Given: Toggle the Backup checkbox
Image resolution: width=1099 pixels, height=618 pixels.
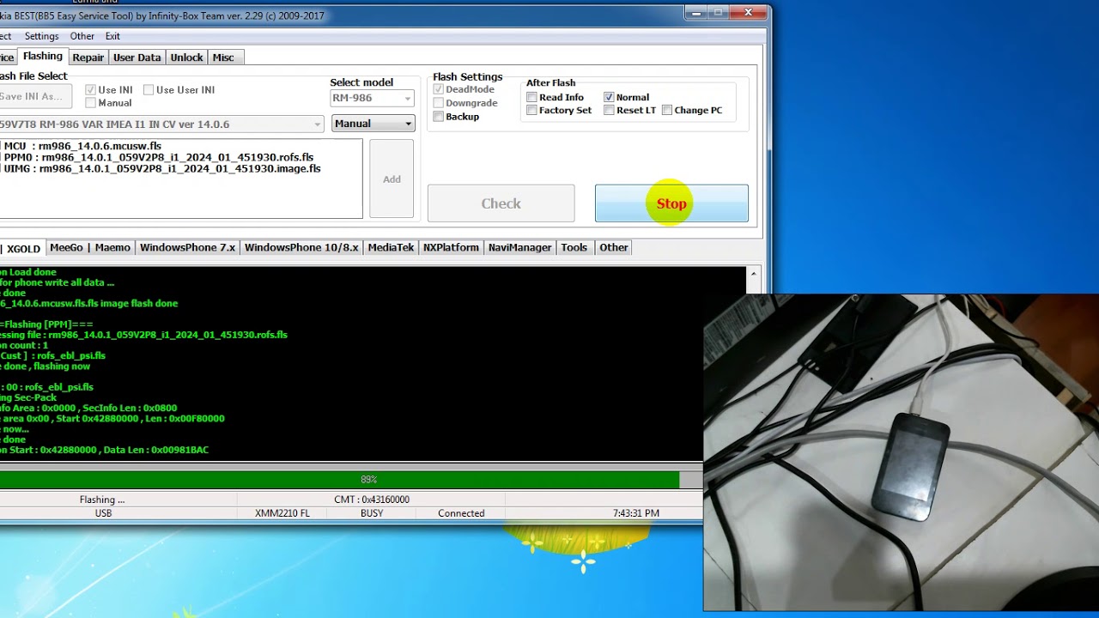Looking at the screenshot, I should 439,117.
